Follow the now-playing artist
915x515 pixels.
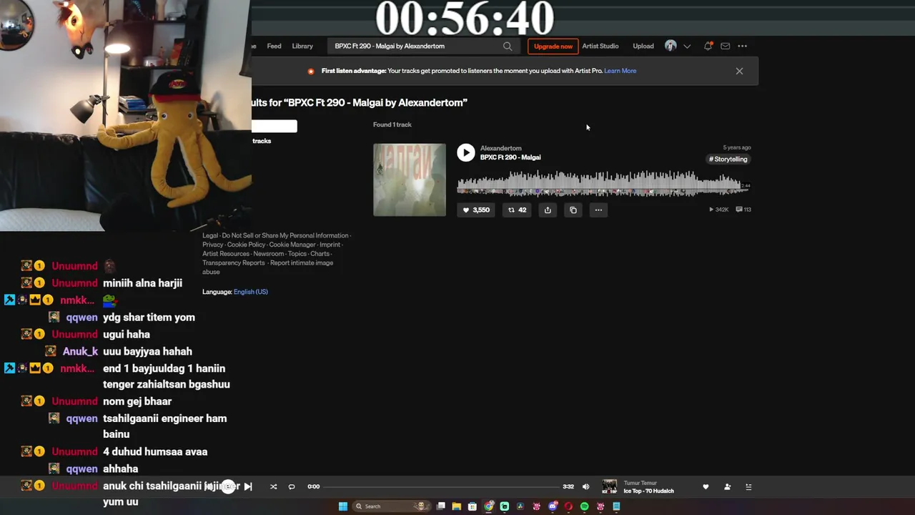coord(727,486)
